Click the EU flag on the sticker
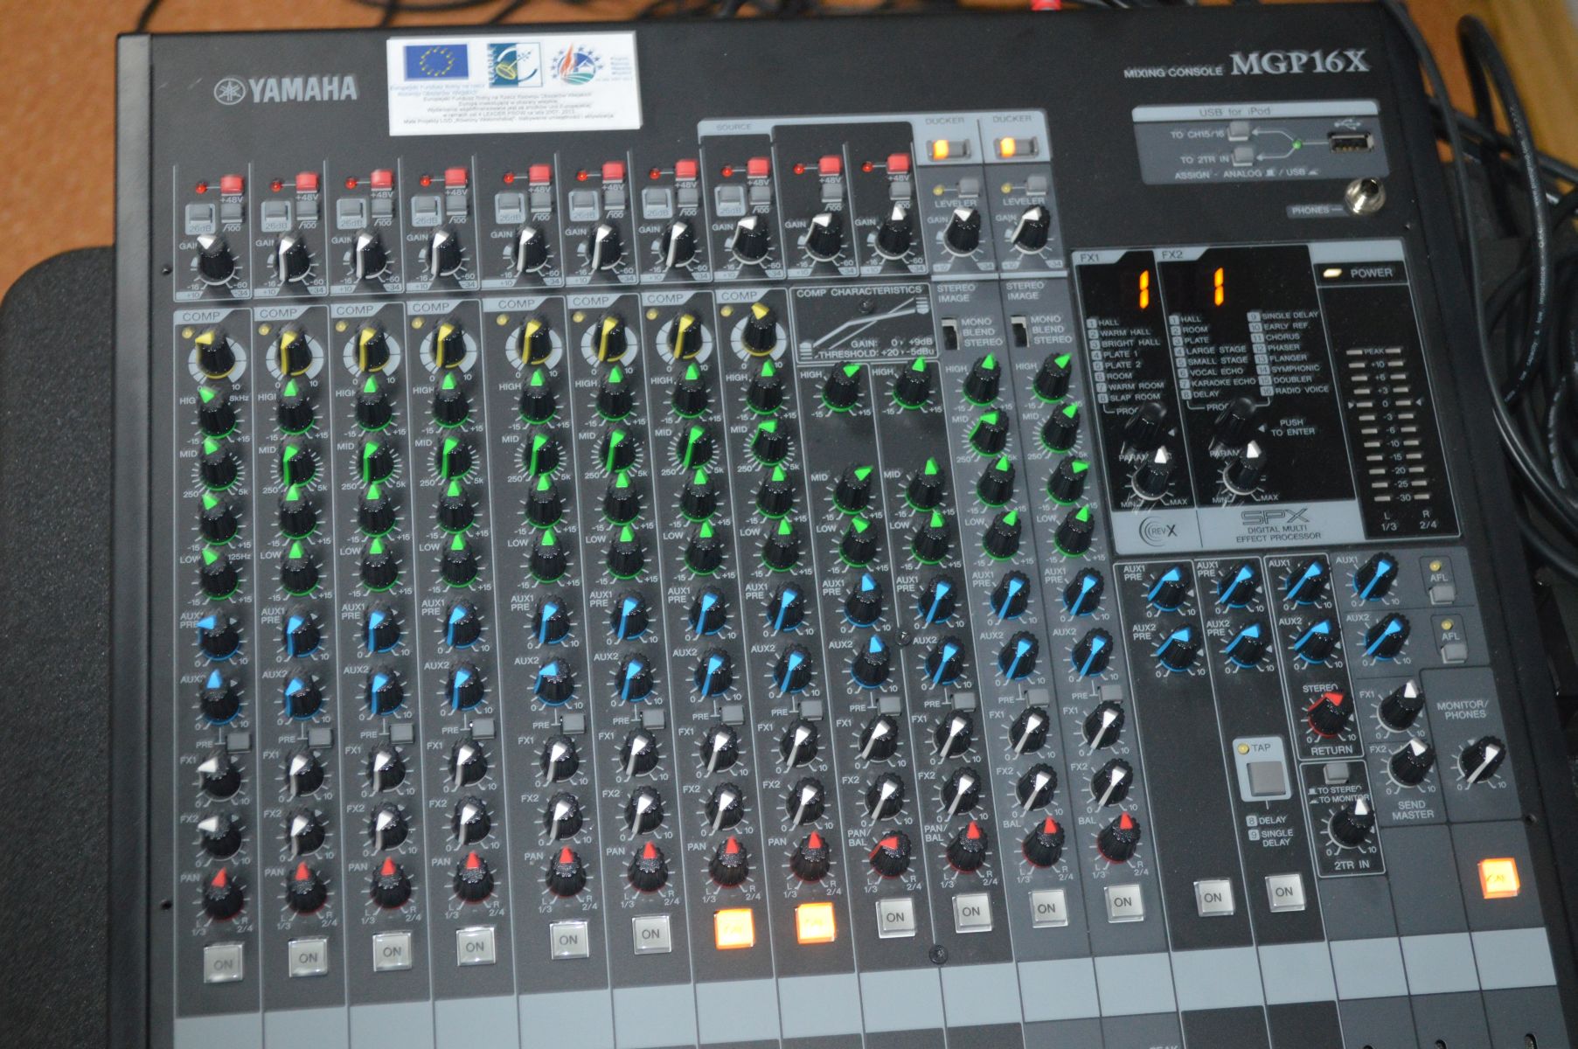This screenshot has width=1578, height=1049. pyautogui.click(x=436, y=61)
